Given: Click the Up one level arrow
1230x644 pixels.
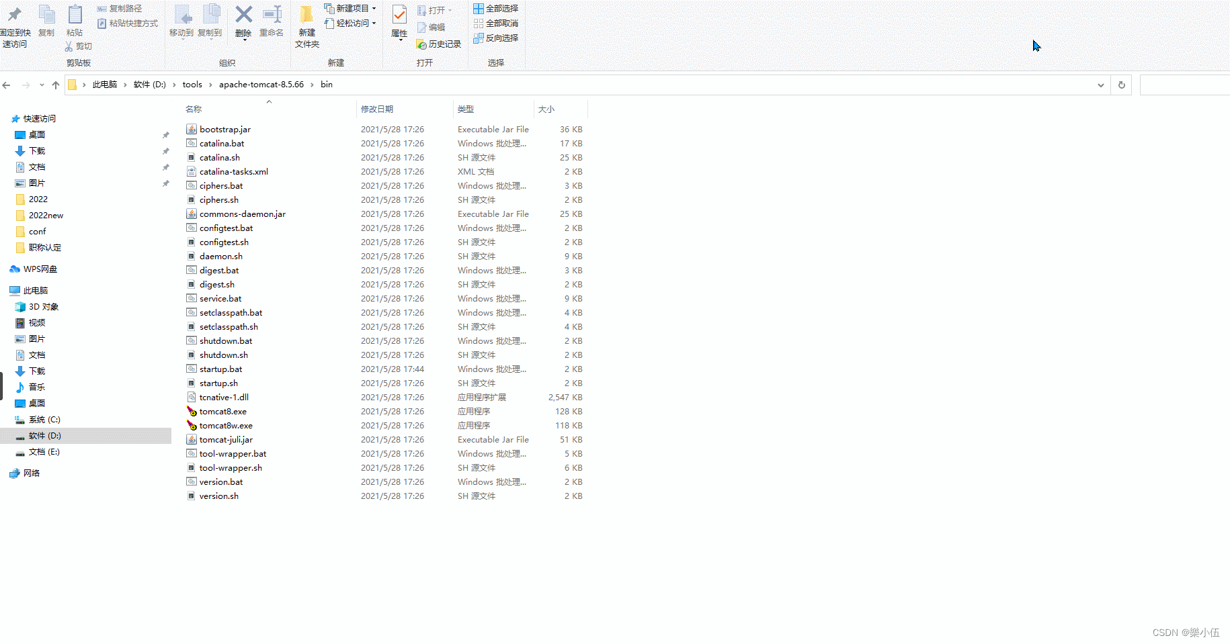Looking at the screenshot, I should 56,85.
